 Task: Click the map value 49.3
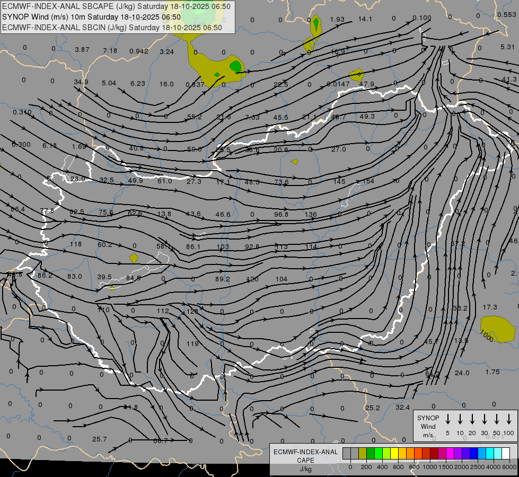[x=367, y=116]
